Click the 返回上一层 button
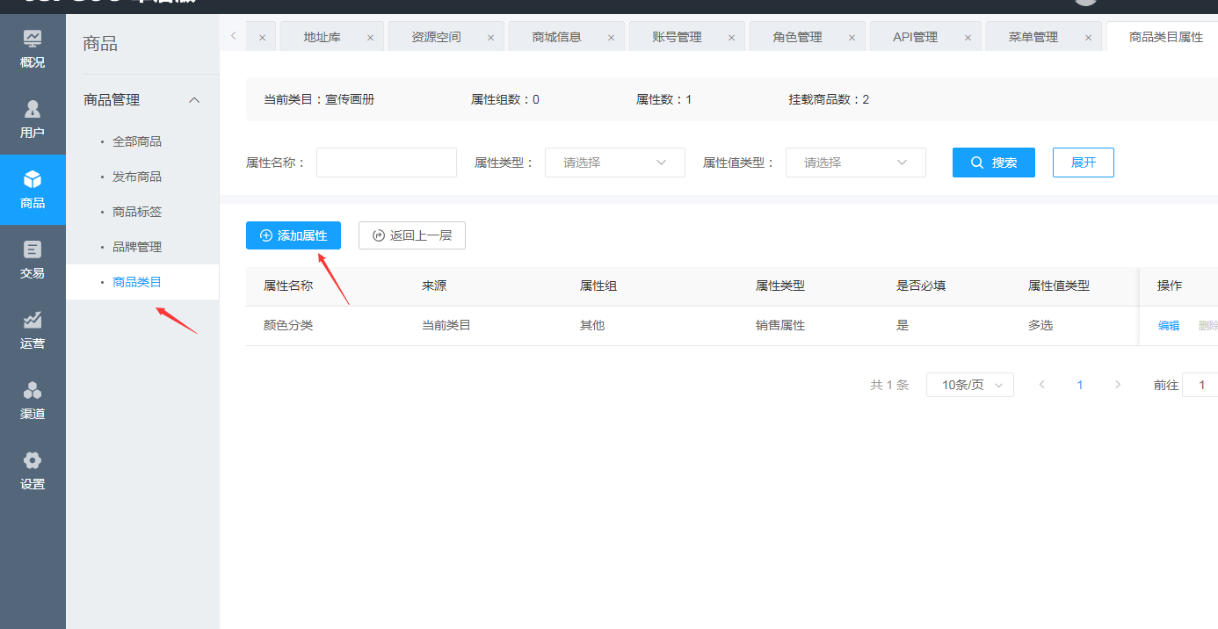Image resolution: width=1218 pixels, height=629 pixels. click(x=411, y=235)
